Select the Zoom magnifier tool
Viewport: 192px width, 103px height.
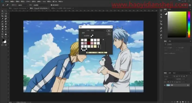click(x=2, y=37)
